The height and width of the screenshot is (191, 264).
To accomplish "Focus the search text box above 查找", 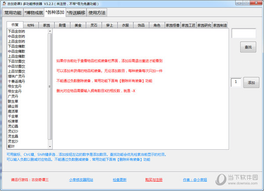I will pyautogui.click(x=244, y=33).
